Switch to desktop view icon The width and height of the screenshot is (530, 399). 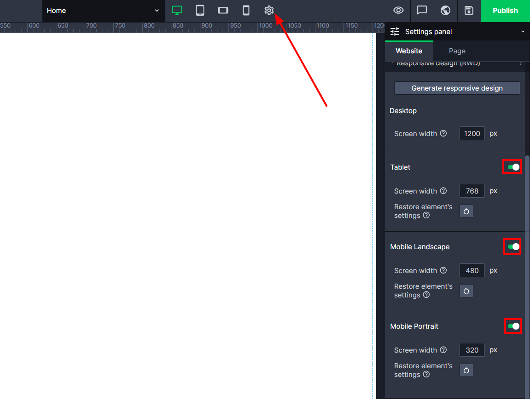point(177,11)
